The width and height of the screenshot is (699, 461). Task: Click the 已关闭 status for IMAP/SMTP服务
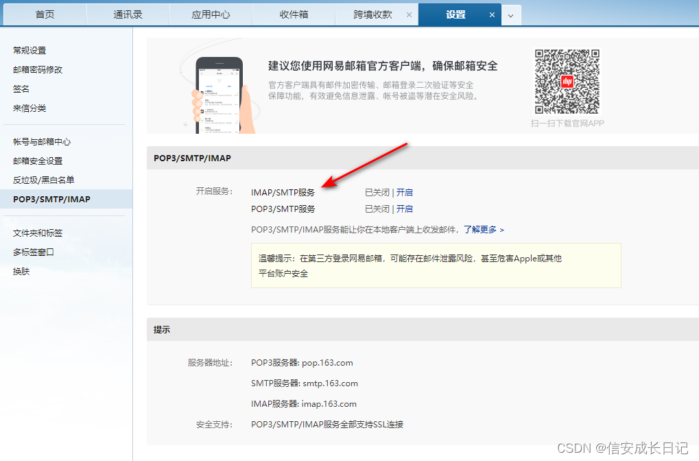tap(377, 192)
